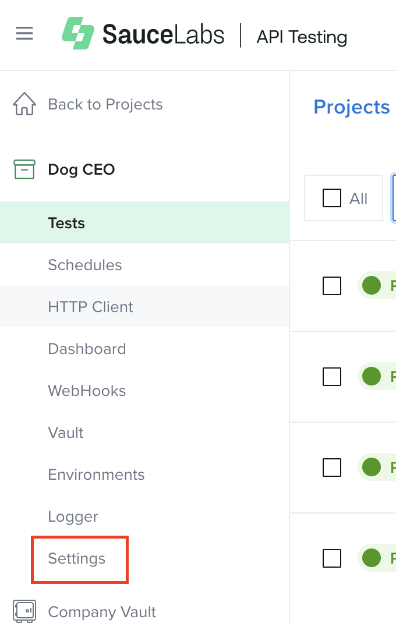Viewport: 396px width, 623px height.
Task: Open the highlighted Settings item
Action: [77, 558]
